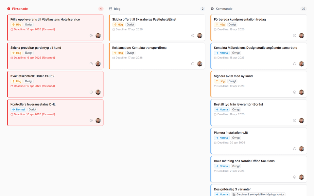Screen dimensions: 314x196
Task: Check off Signera avtal med ny kund
Action: point(294,92)
